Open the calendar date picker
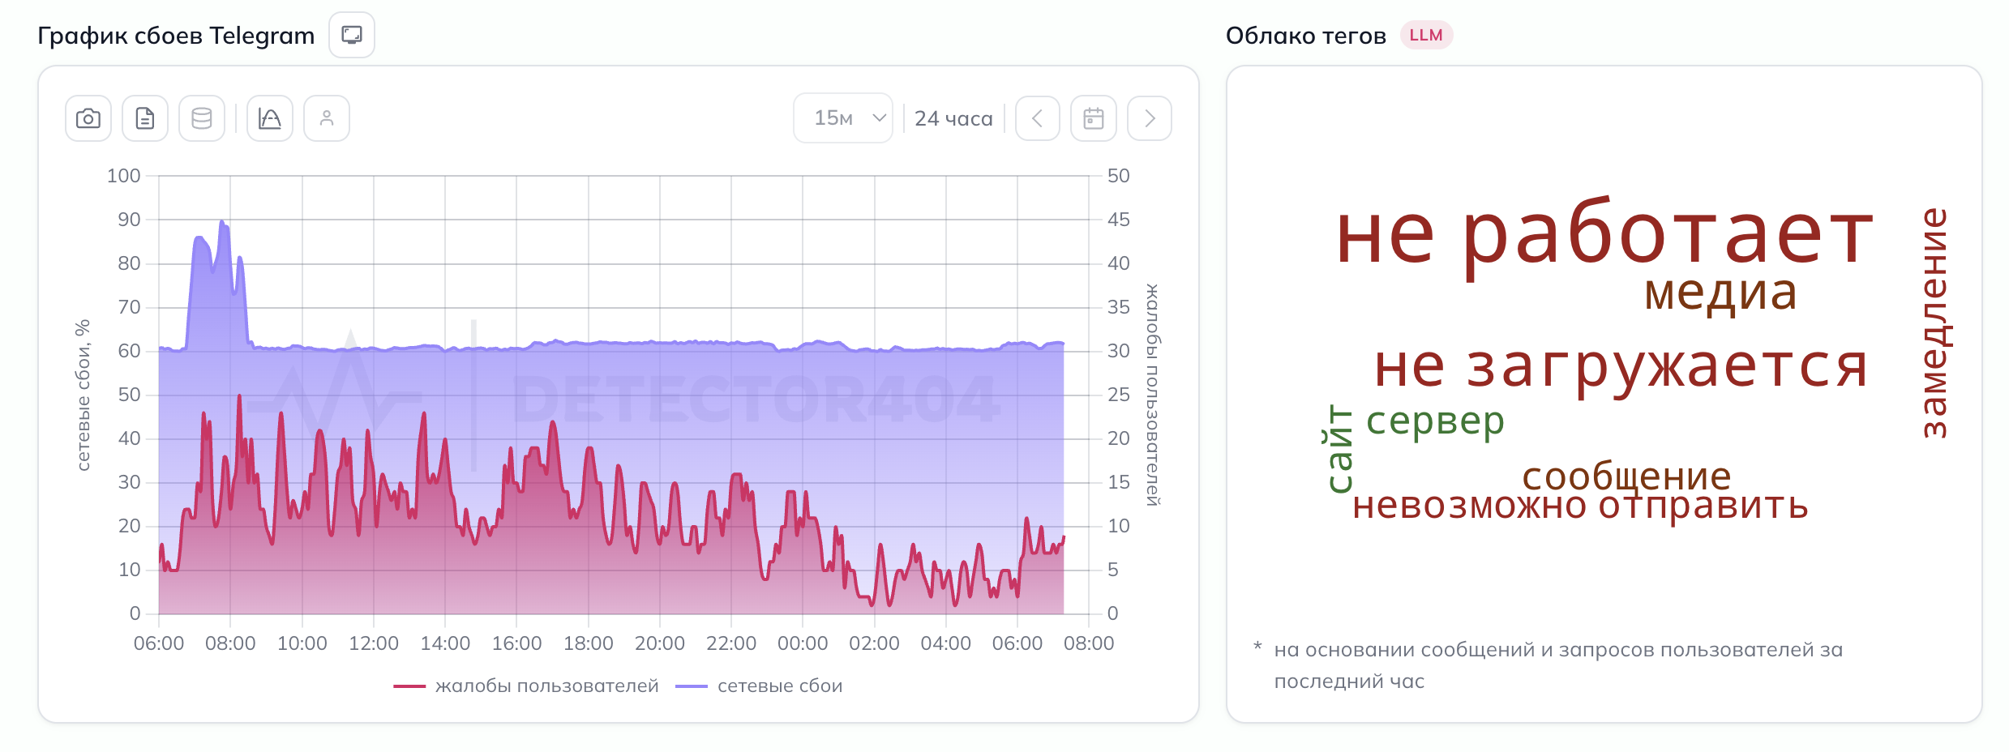Screen dimensions: 2009x752 pyautogui.click(x=1094, y=119)
